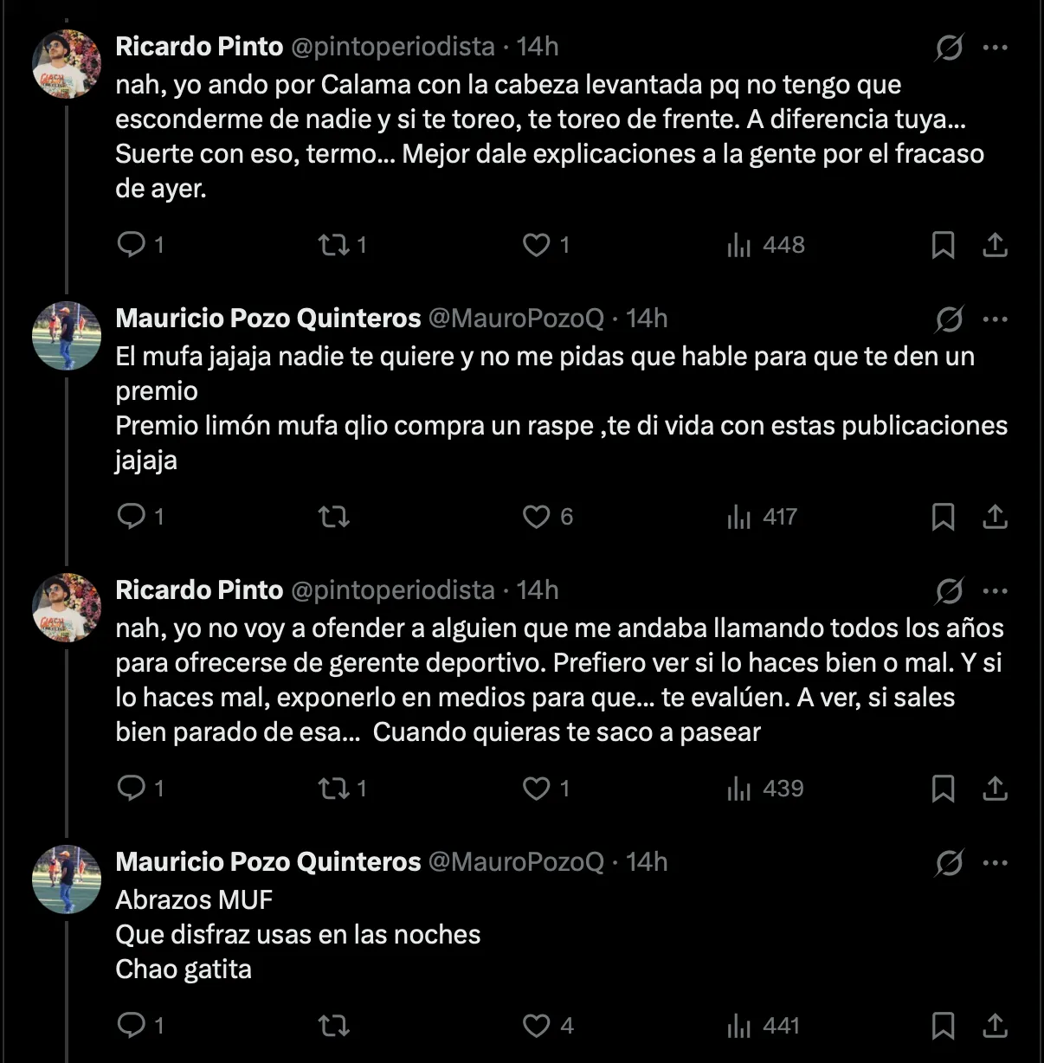Click Ricardo Pinto's avatar on first tweet
Image resolution: width=1044 pixels, height=1063 pixels.
(67, 64)
